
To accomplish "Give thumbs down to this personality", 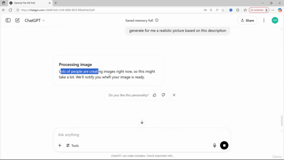I will (163, 95).
